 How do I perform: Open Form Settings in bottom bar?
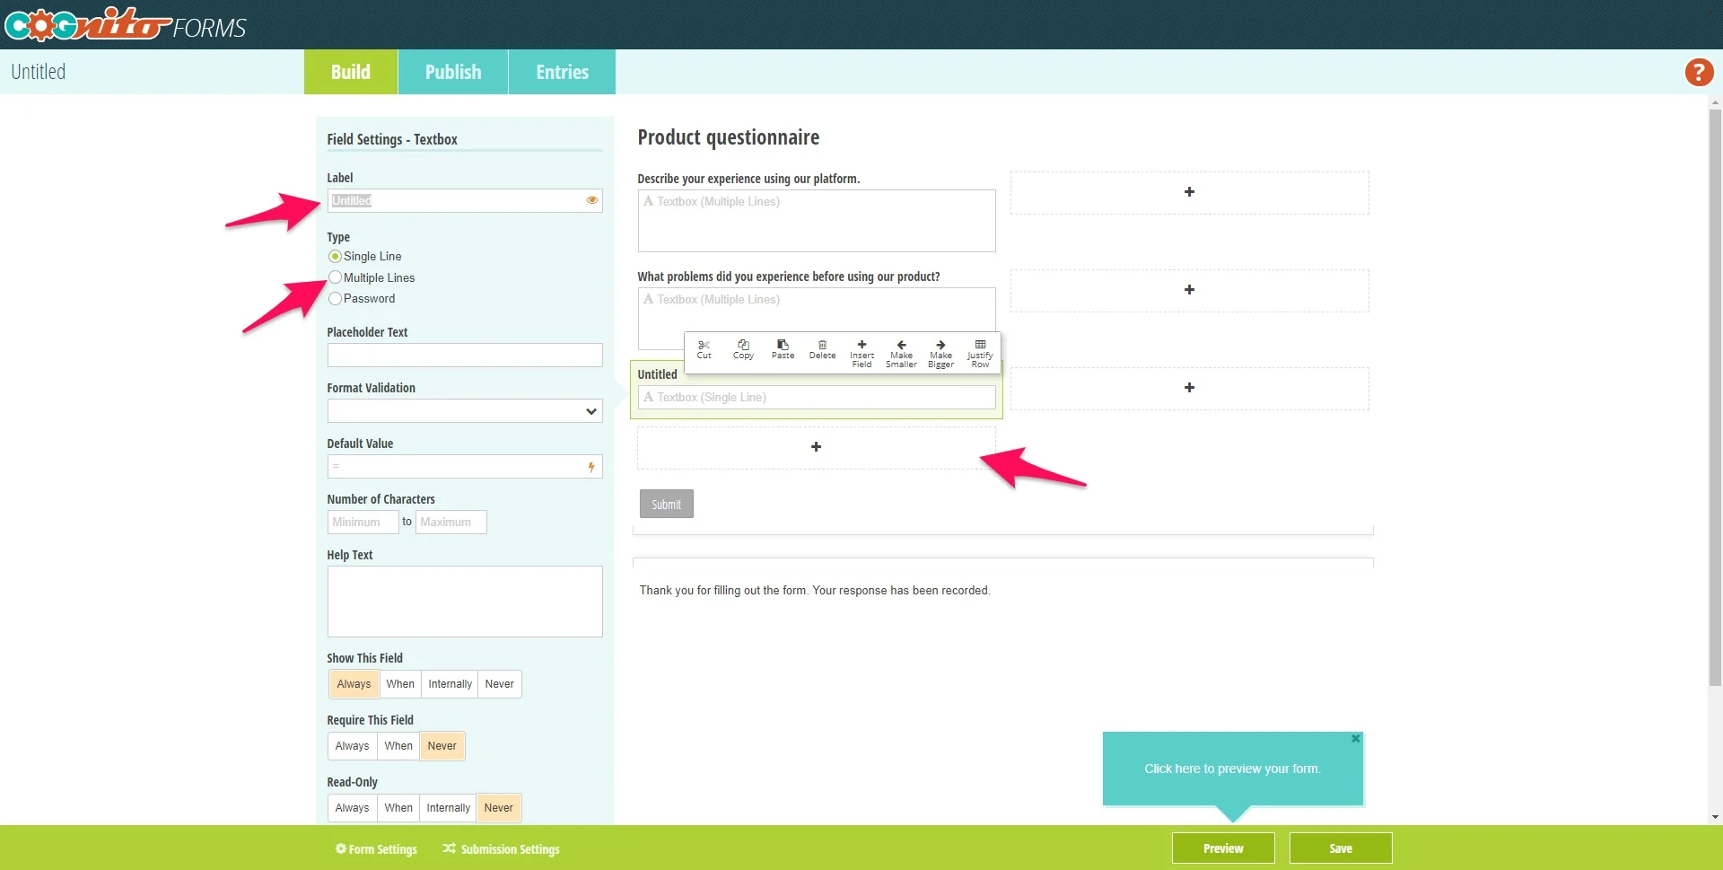[376, 849]
